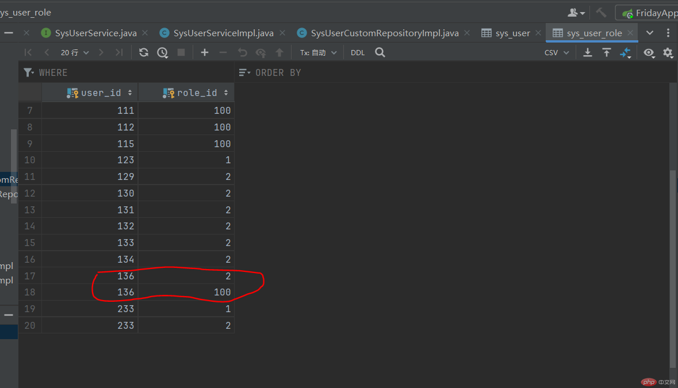Select role_id cell in row 18
This screenshot has height=388, width=678.
[x=186, y=292]
